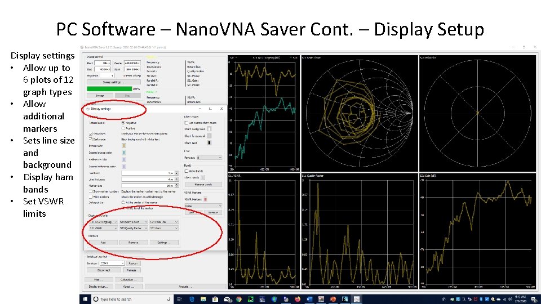Image resolution: width=541 pixels, height=304 pixels.
Task: Enable the Filled markers checkbox
Action: [x=91, y=197]
